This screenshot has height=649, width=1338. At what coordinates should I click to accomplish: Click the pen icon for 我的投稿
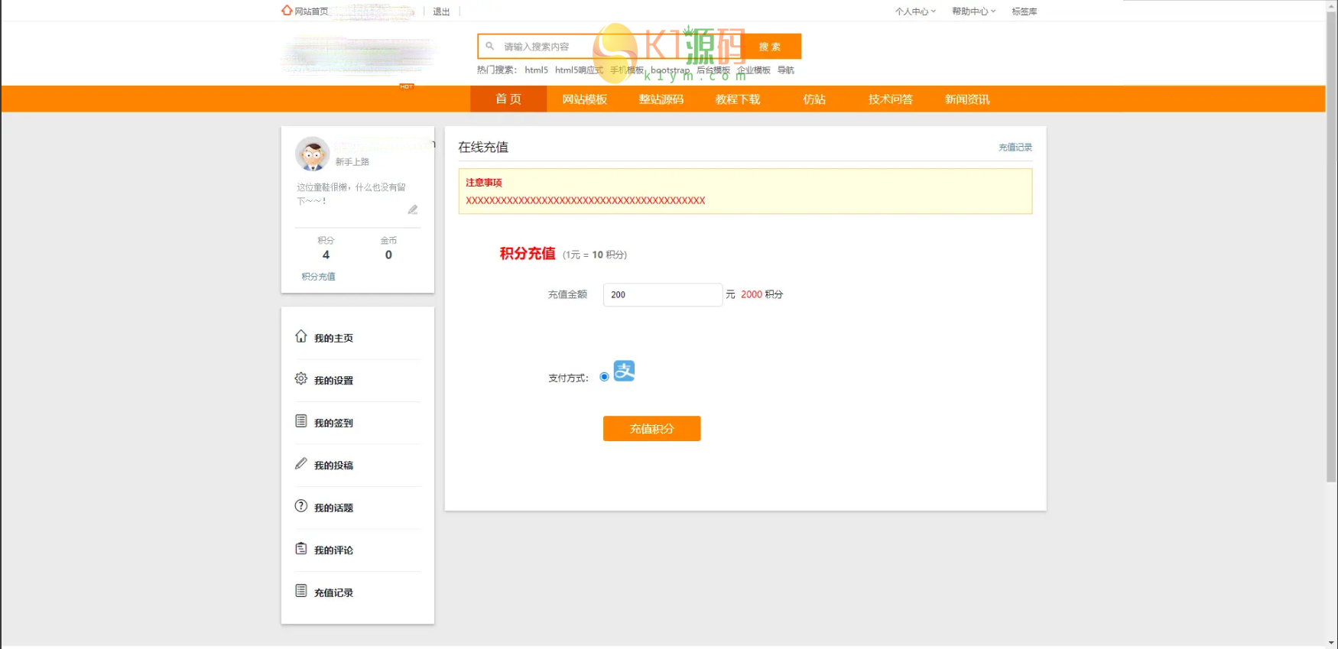pyautogui.click(x=301, y=464)
